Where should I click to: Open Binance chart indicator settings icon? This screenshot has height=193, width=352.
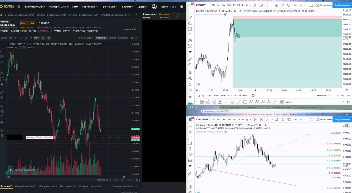point(43,38)
